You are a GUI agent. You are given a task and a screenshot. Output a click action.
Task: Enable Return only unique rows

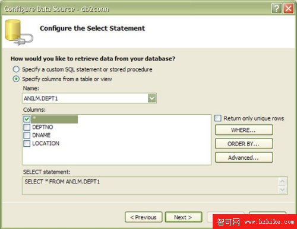point(218,118)
